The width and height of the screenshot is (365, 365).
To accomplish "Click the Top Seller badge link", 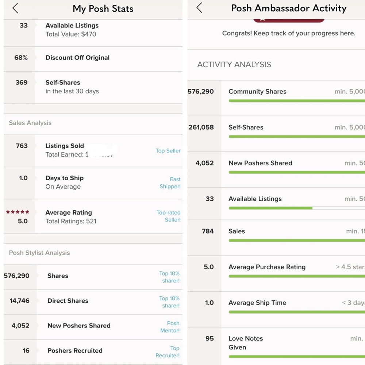I will (x=168, y=151).
